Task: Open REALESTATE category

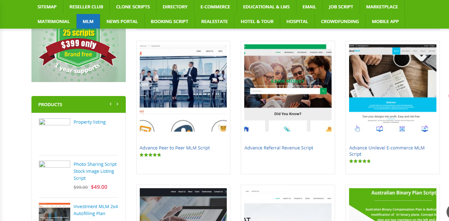Action: pos(215,21)
